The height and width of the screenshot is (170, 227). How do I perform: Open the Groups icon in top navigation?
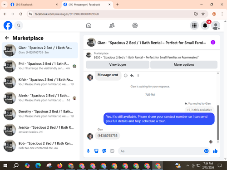pos(135,25)
